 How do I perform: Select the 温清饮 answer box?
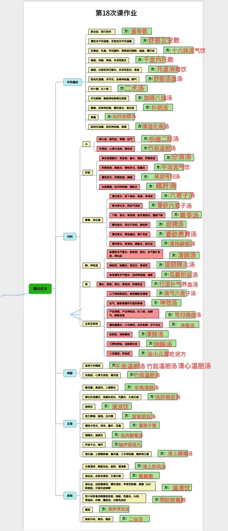177,487
